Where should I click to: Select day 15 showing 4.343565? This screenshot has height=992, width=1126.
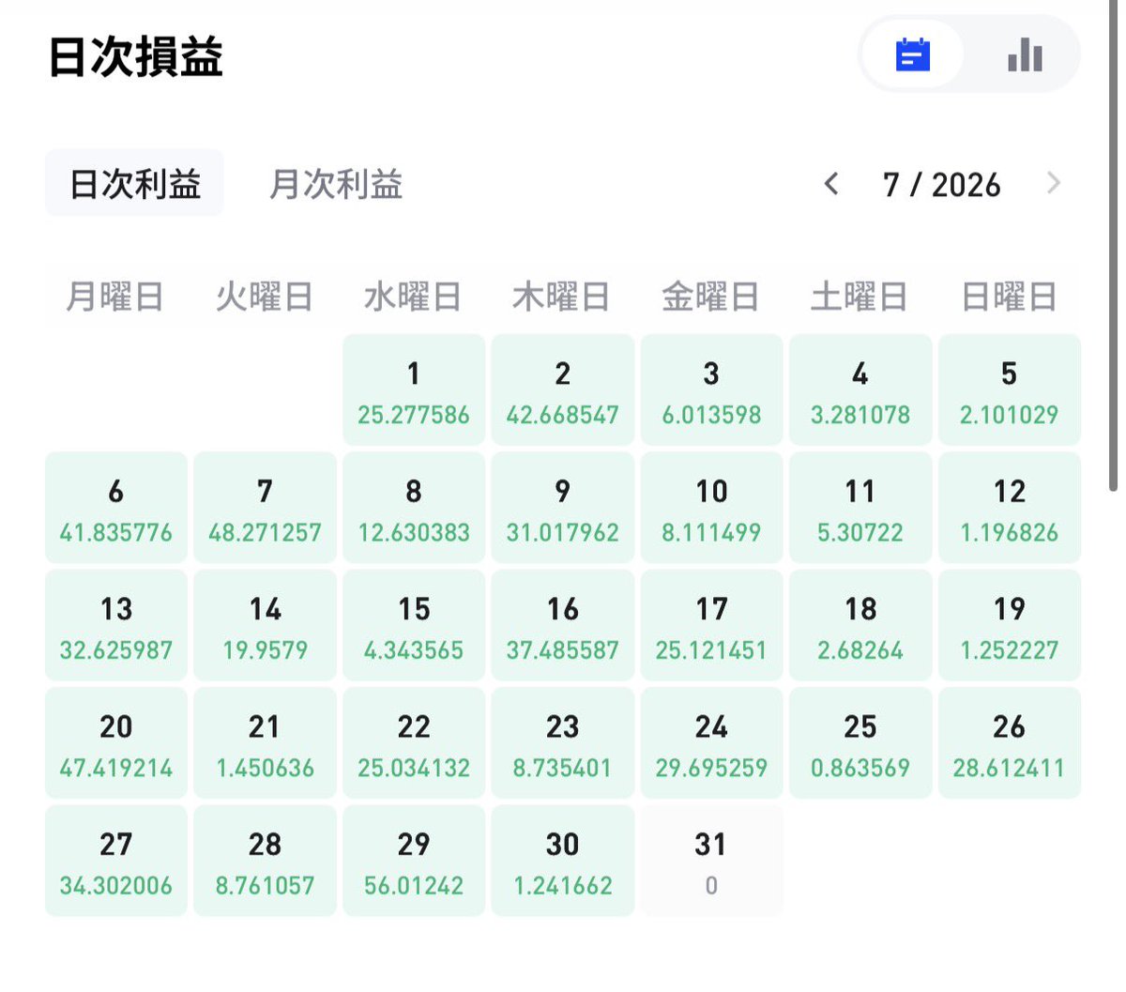pyautogui.click(x=414, y=625)
